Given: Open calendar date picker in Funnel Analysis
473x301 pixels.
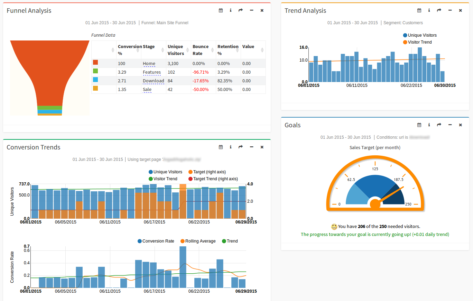Looking at the screenshot, I should 221,10.
